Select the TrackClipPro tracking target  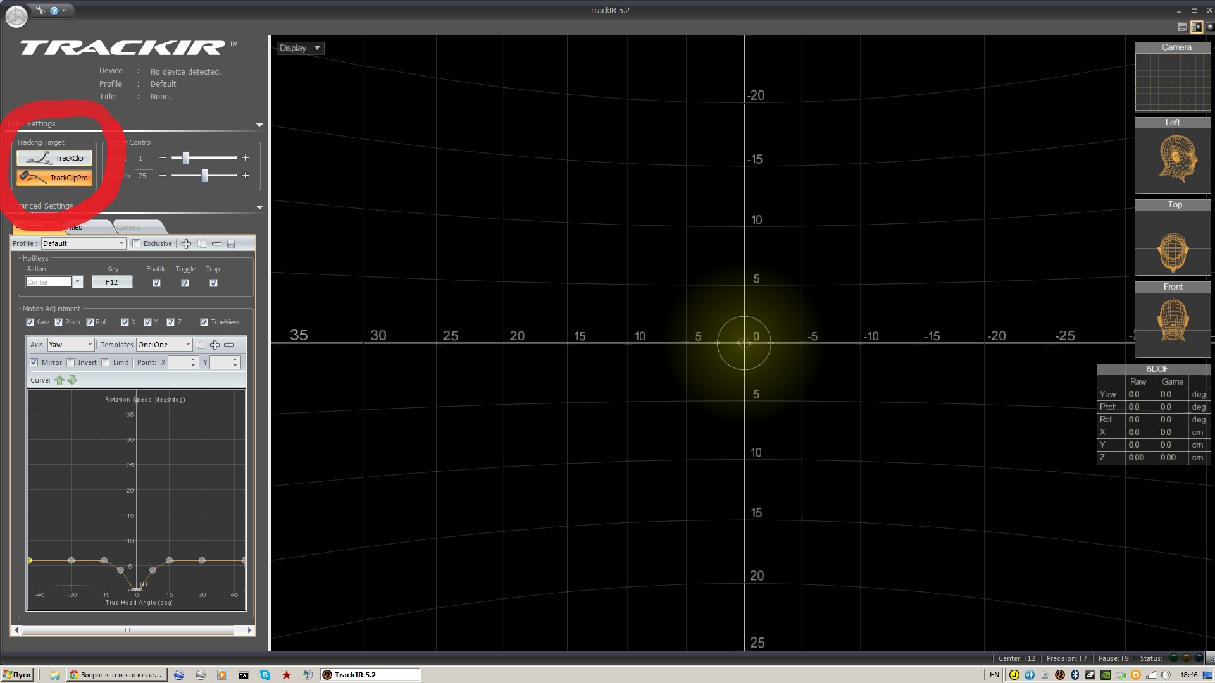coord(54,178)
